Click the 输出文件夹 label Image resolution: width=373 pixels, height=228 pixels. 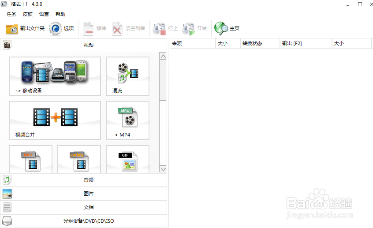point(32,28)
